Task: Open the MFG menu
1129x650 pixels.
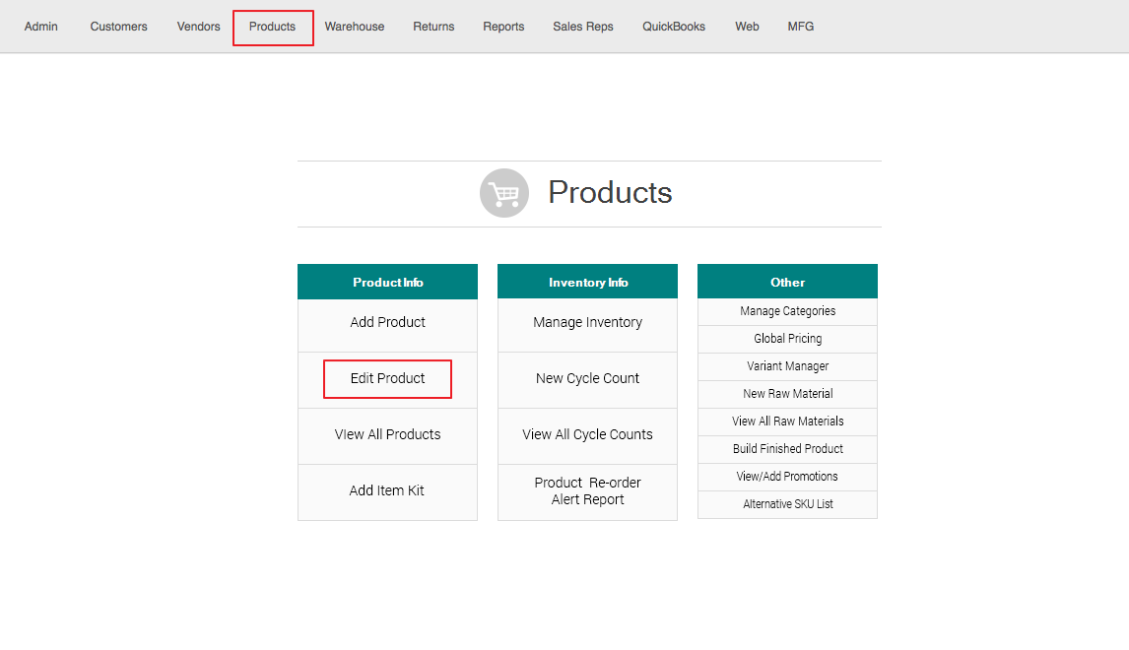Action: 801,27
